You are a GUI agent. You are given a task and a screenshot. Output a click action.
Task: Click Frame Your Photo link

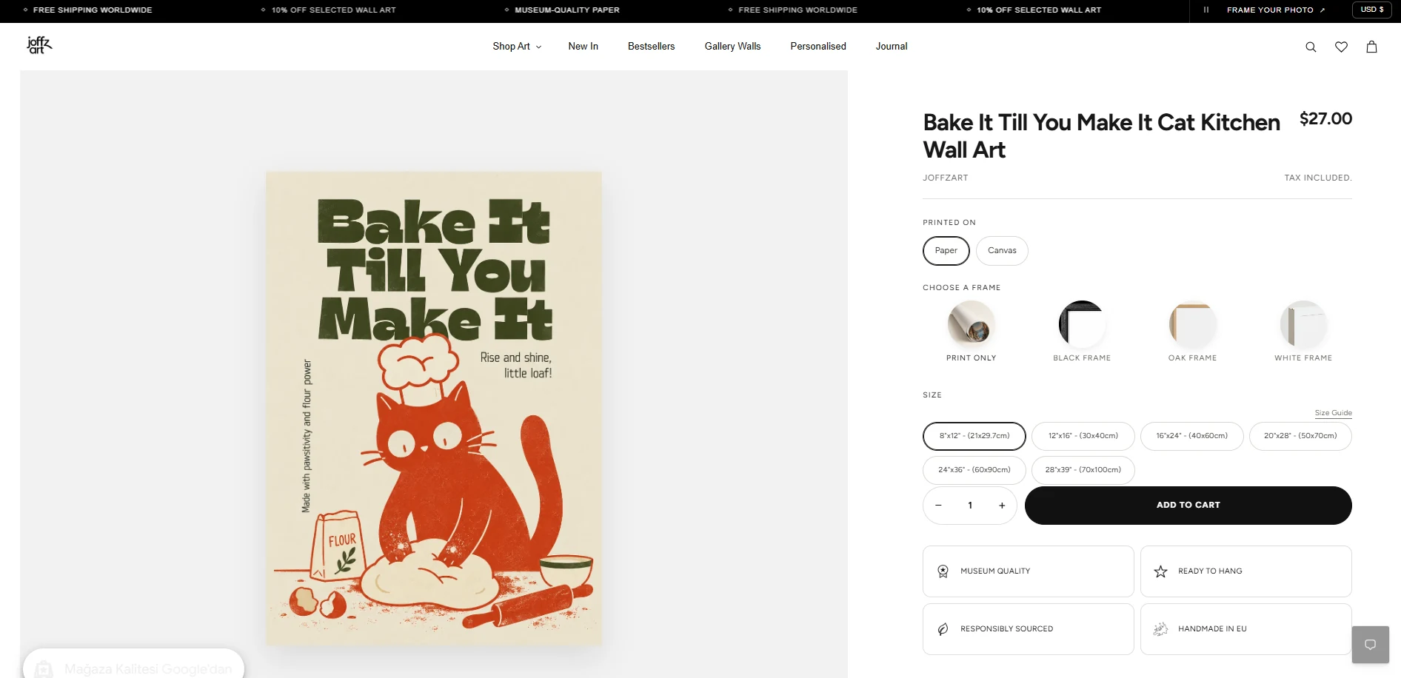tap(1276, 10)
